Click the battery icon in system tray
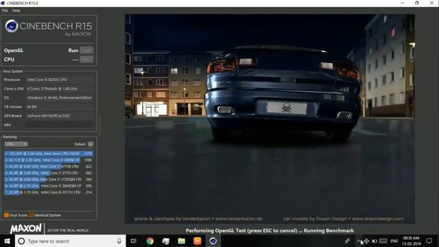The width and height of the screenshot is (439, 247). [x=375, y=241]
